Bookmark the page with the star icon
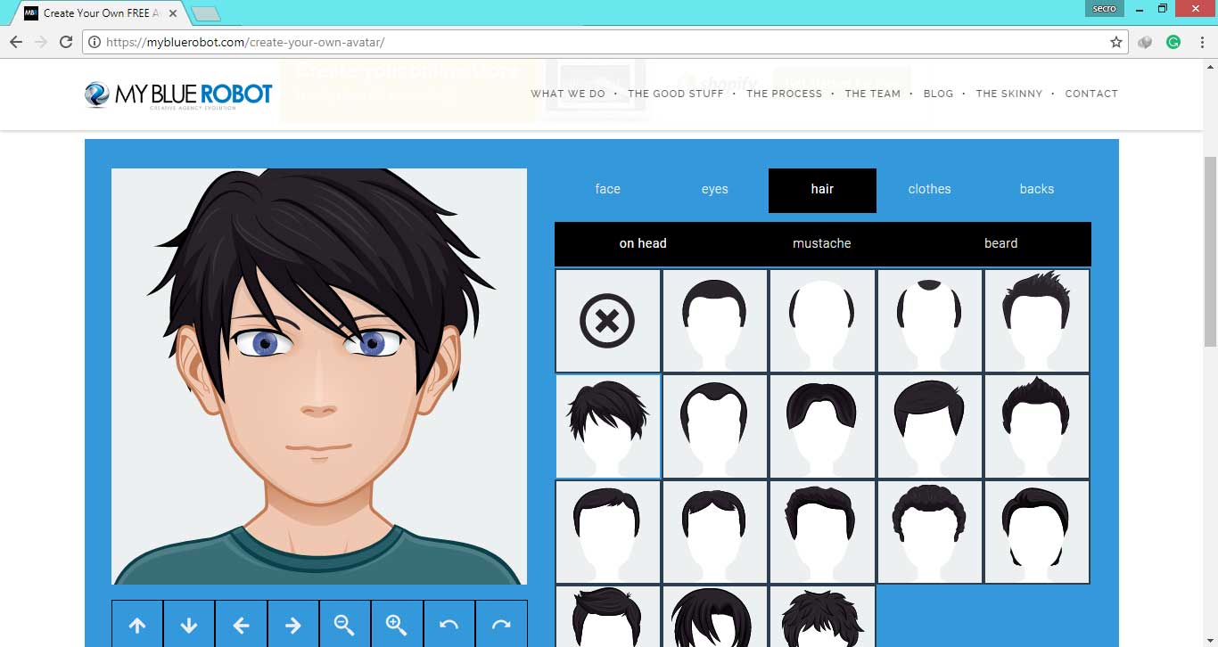Screen dimensions: 1218x647 pyautogui.click(x=1115, y=41)
